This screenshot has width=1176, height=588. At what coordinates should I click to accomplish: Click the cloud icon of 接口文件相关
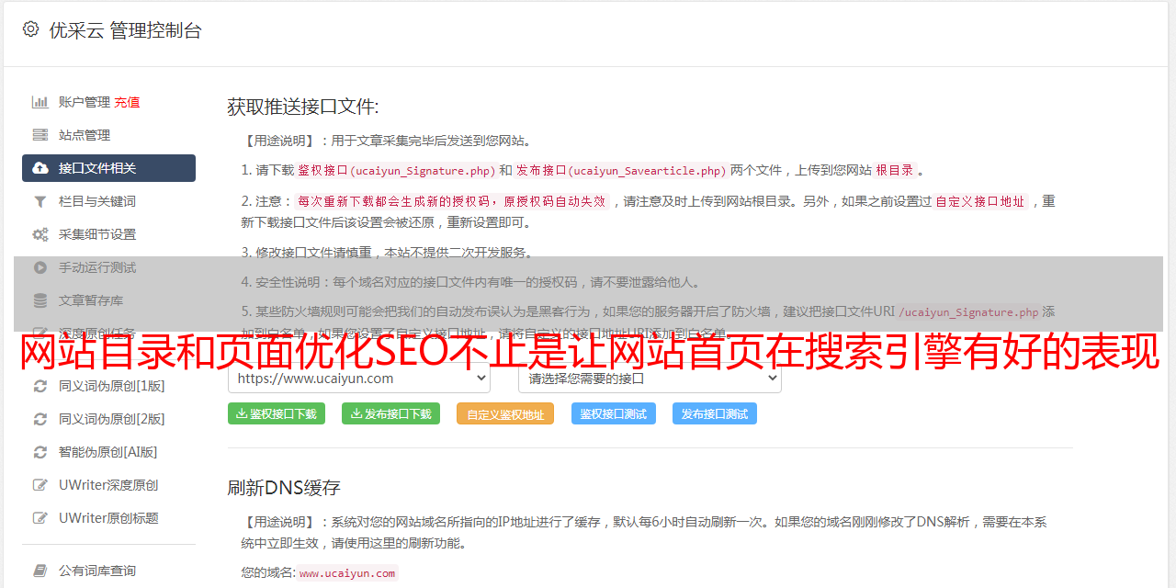40,168
